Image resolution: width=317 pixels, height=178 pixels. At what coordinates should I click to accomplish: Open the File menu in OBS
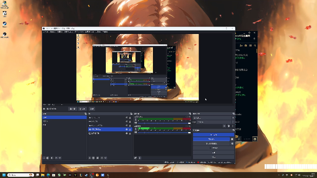click(x=45, y=32)
